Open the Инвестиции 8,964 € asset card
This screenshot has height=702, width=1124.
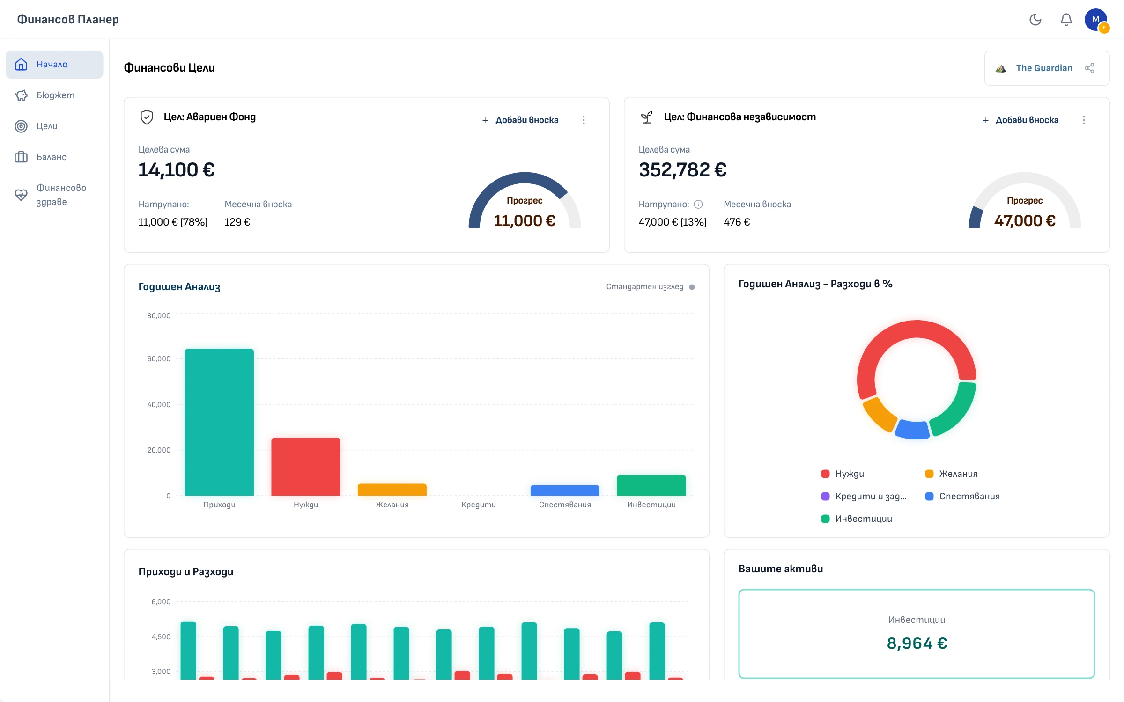coord(917,634)
